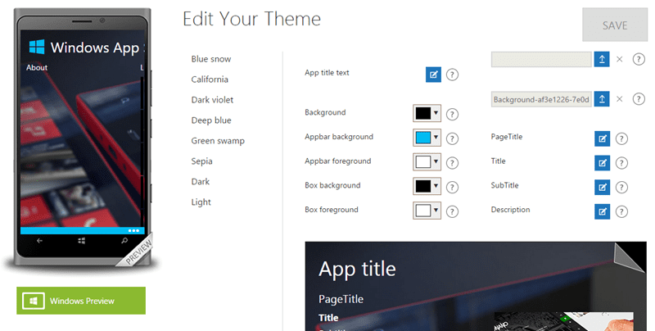The width and height of the screenshot is (655, 331).
Task: Open Appbar background color dropdown
Action: pyautogui.click(x=427, y=138)
